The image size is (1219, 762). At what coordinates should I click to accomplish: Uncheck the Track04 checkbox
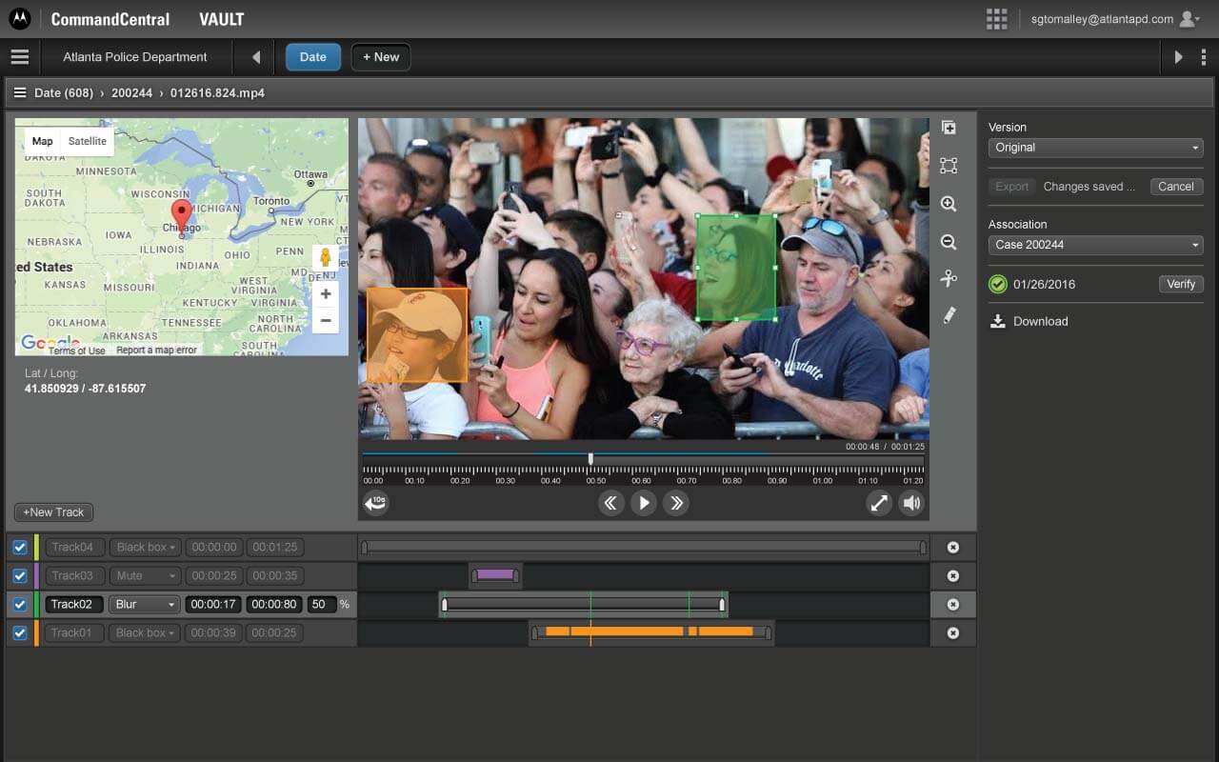(20, 548)
